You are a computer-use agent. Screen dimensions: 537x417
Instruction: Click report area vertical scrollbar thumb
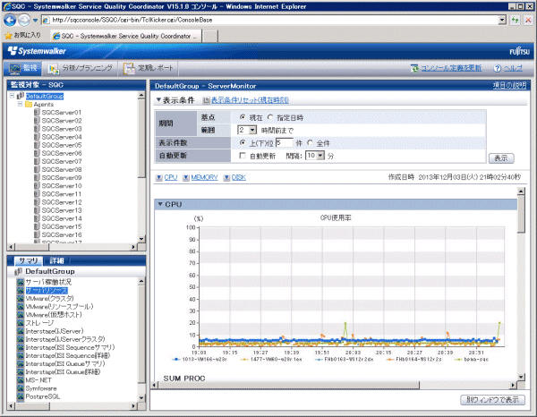(x=521, y=215)
